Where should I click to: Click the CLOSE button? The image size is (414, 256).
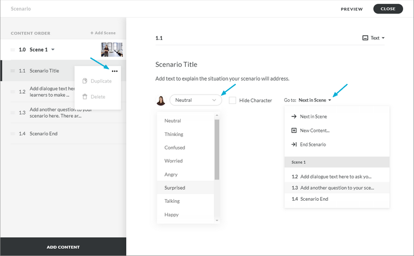pyautogui.click(x=388, y=9)
